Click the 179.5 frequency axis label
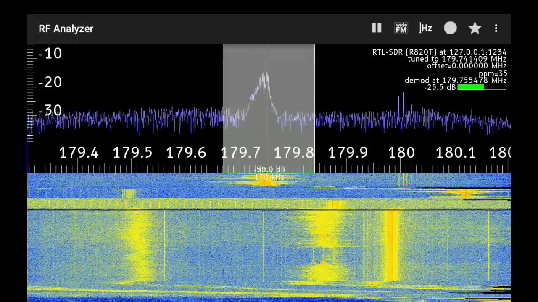 click(132, 153)
